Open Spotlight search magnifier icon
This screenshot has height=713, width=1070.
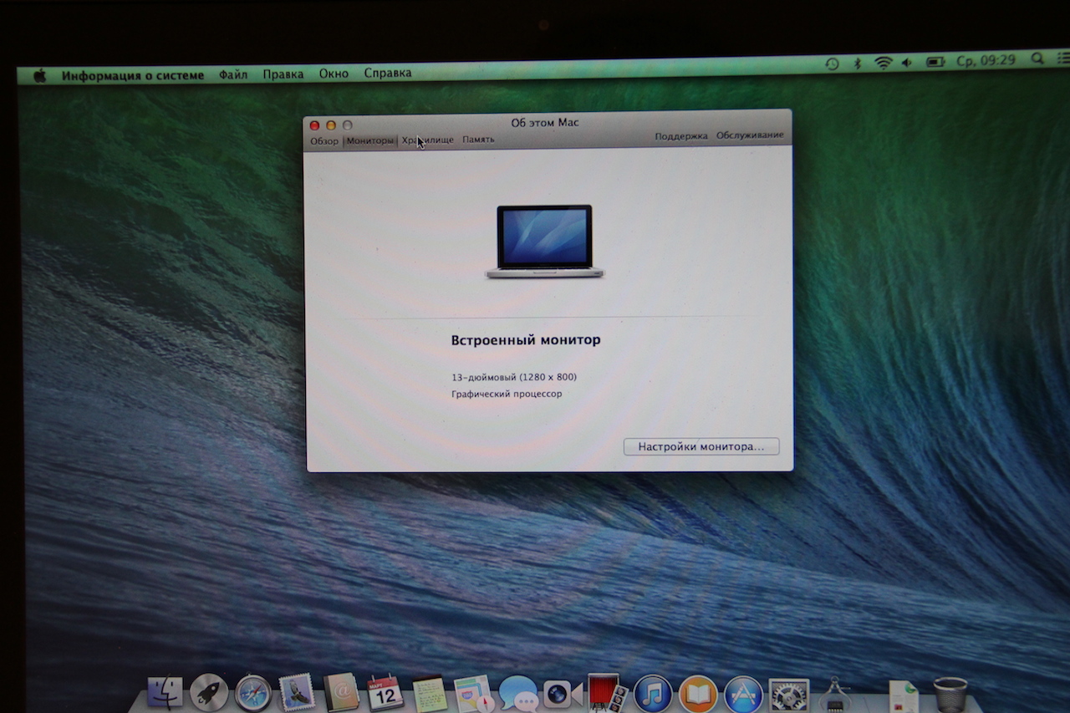pos(1037,59)
